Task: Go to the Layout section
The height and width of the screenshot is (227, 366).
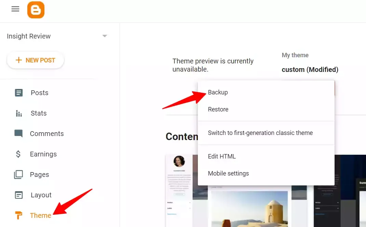Action: [x=41, y=195]
